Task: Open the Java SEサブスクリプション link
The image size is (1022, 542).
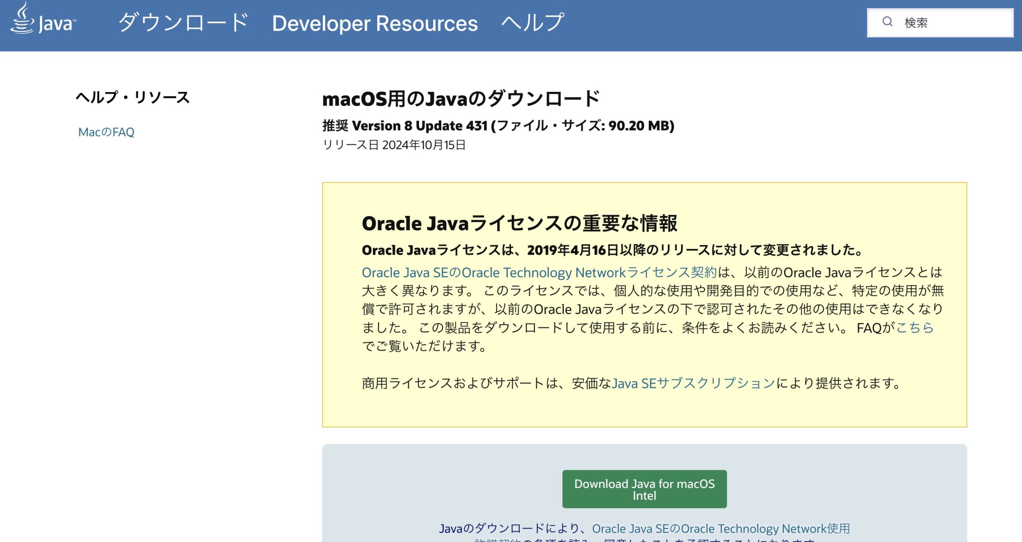Action: coord(693,383)
